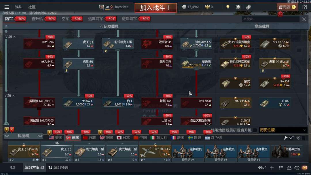311x175 pixels.
Task: Toggle the empty square box at far right
Action: [304, 138]
